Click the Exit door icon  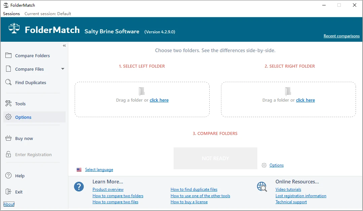8,191
